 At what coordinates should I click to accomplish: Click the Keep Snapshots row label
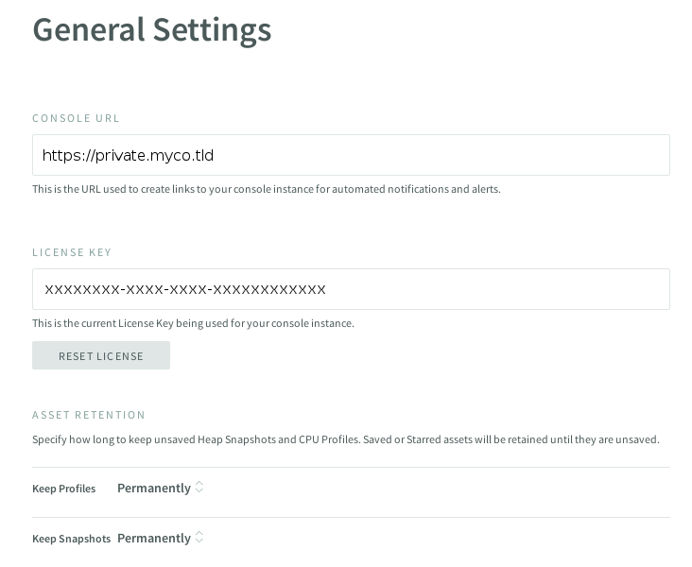point(72,539)
